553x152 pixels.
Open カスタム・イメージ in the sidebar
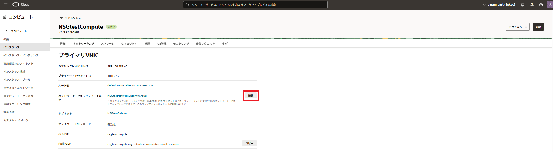(x=16, y=120)
